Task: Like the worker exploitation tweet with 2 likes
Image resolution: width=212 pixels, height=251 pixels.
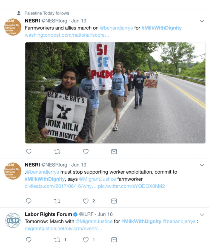Action: (x=86, y=201)
